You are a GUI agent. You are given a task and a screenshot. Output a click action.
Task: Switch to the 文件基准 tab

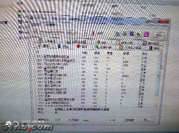coord(48,41)
